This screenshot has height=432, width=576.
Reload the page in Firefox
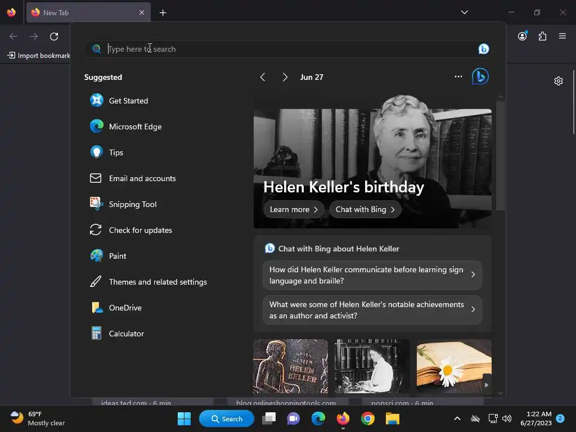click(x=54, y=37)
